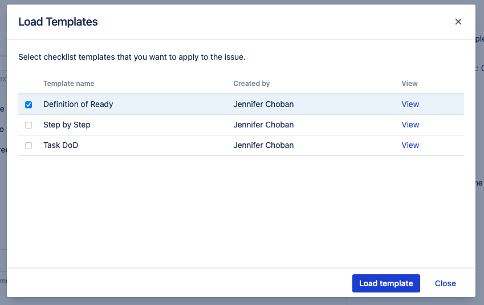Preview the Task DoD template via View
This screenshot has height=305, width=484.
pyautogui.click(x=410, y=145)
